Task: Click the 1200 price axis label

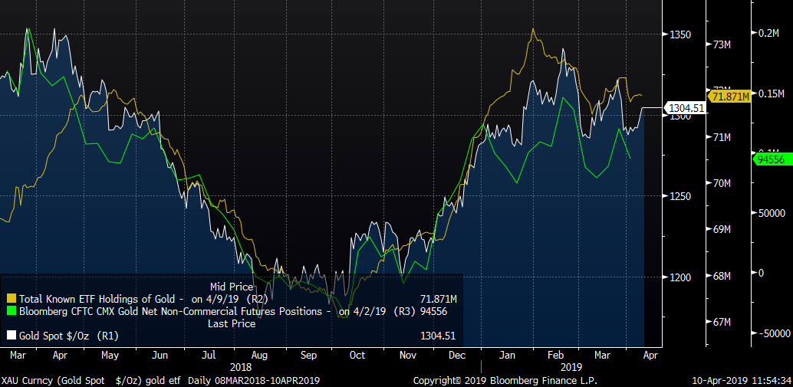Action: click(679, 277)
